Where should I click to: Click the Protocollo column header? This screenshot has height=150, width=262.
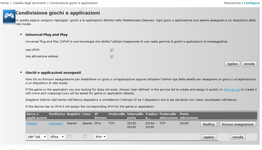(117, 114)
